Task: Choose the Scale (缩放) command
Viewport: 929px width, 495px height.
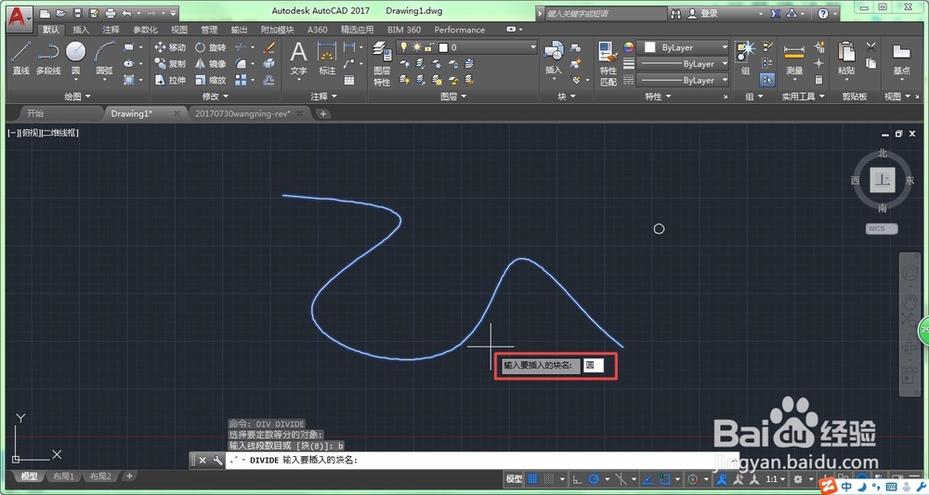Action: click(211, 80)
